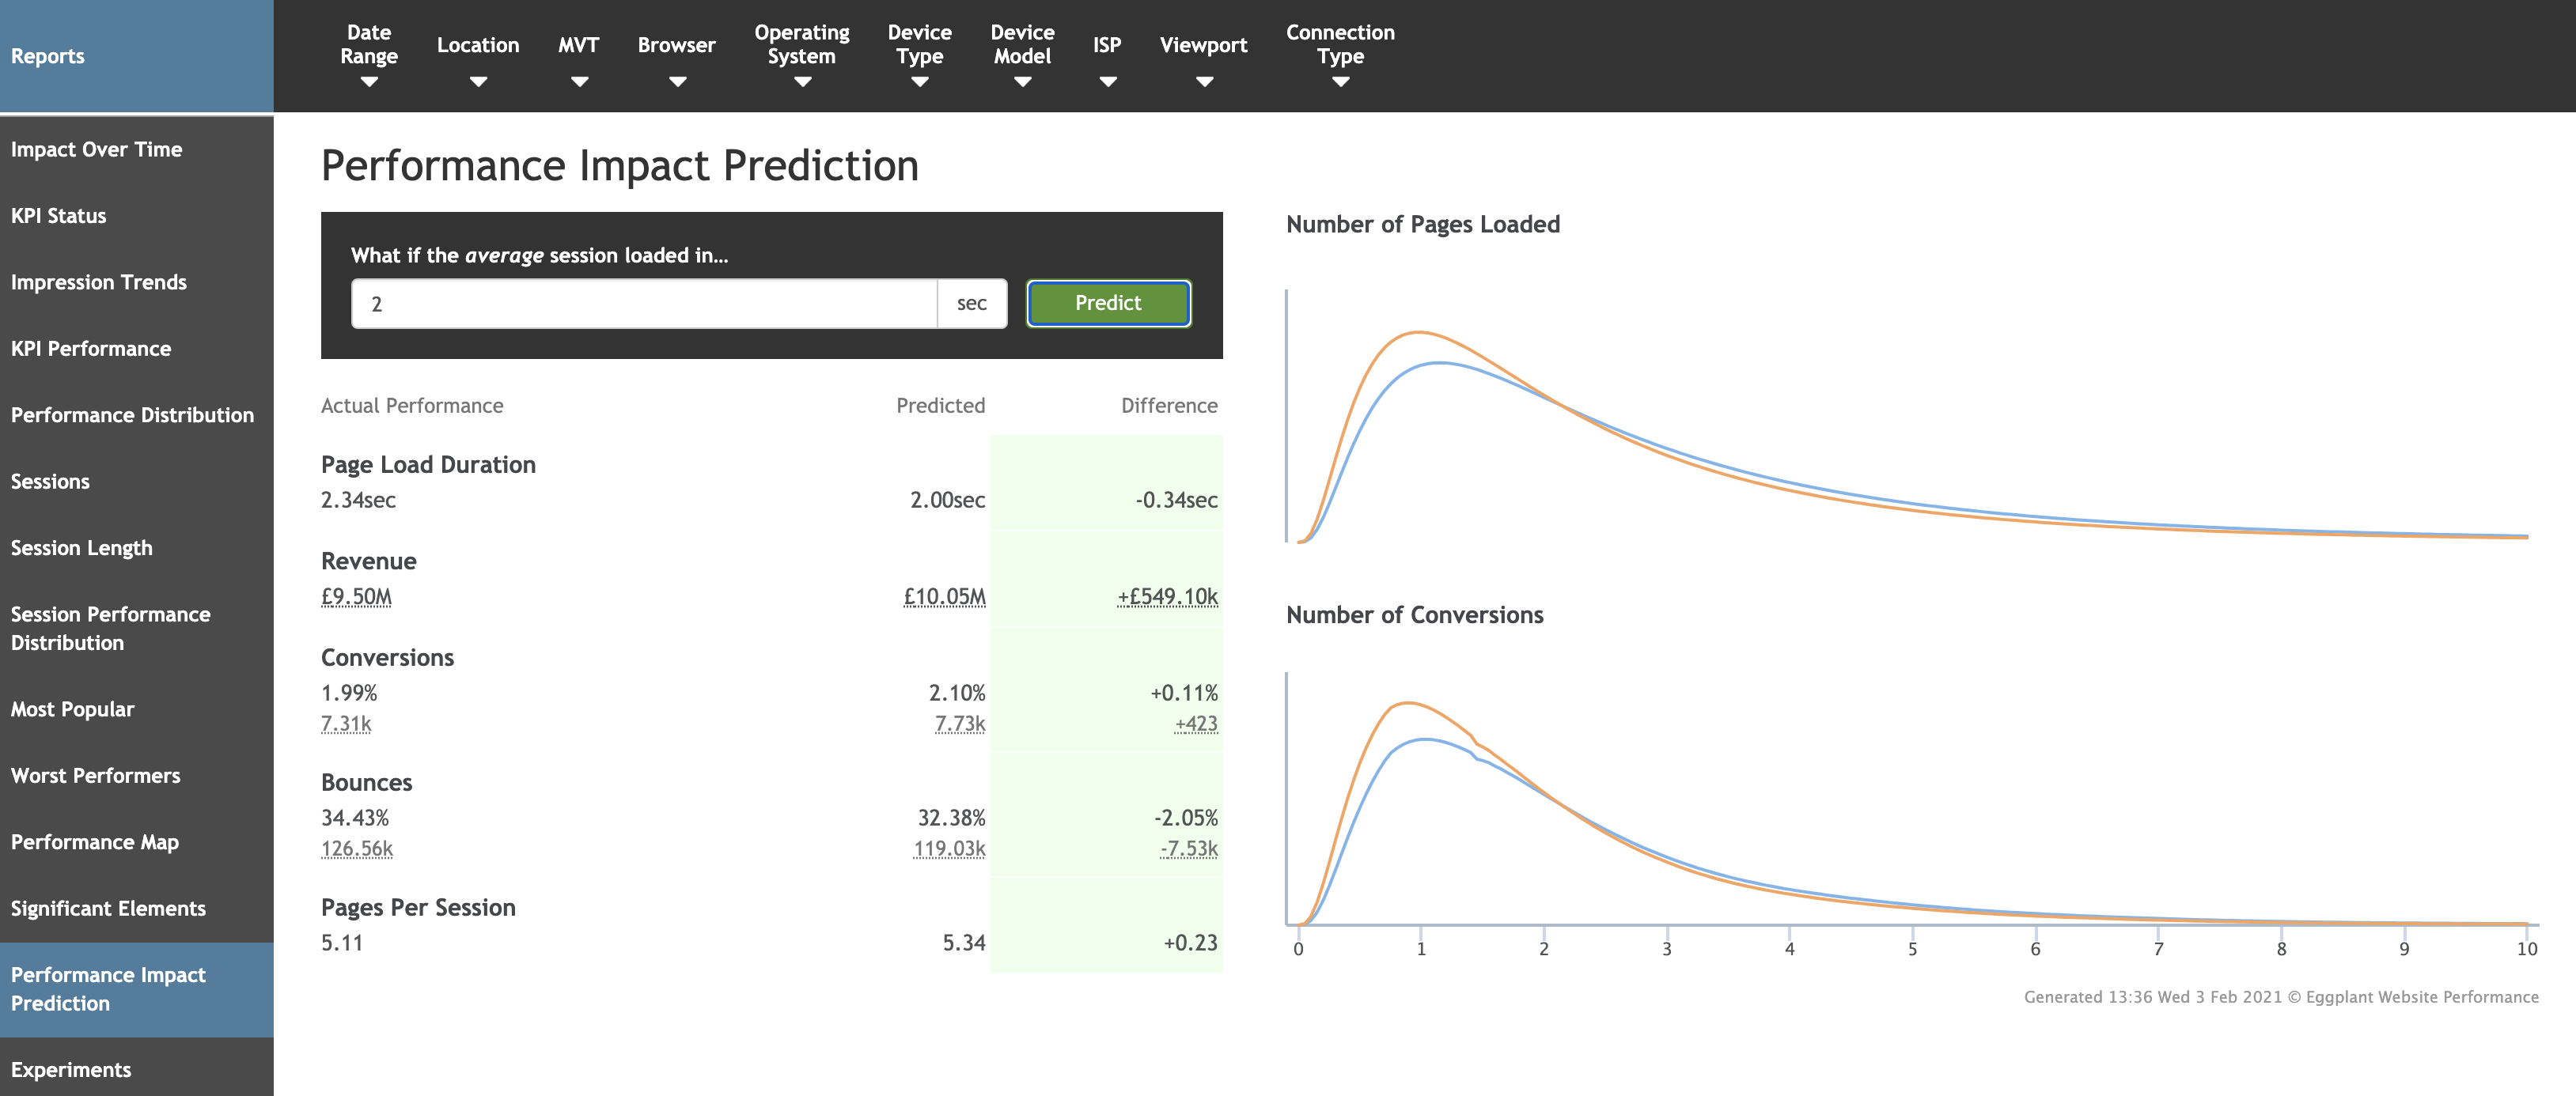Open the revenue £9.50M link
This screenshot has width=2576, height=1096.
(355, 595)
